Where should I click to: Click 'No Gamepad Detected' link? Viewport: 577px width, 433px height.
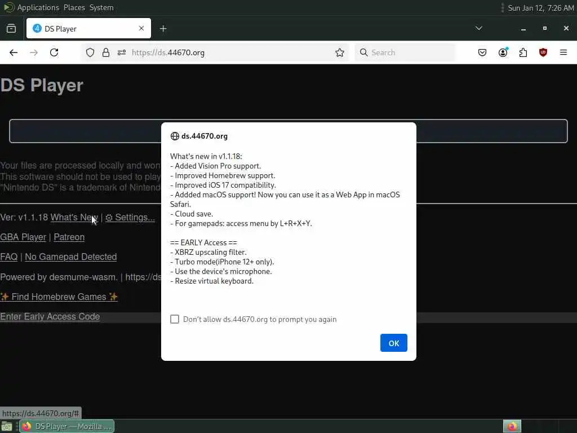pos(70,257)
